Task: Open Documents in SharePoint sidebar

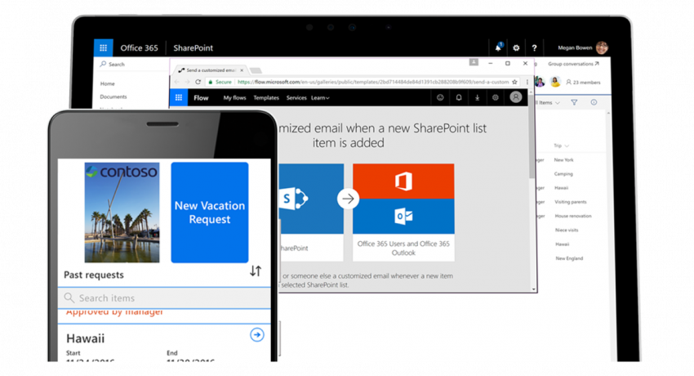Action: click(x=113, y=96)
